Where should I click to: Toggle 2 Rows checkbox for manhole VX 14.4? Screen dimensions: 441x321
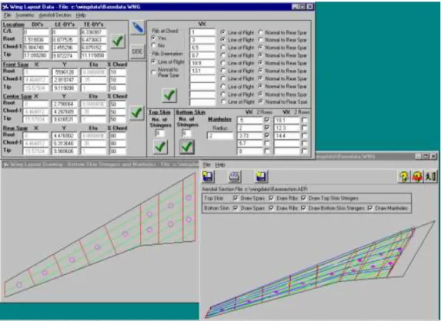click(304, 136)
